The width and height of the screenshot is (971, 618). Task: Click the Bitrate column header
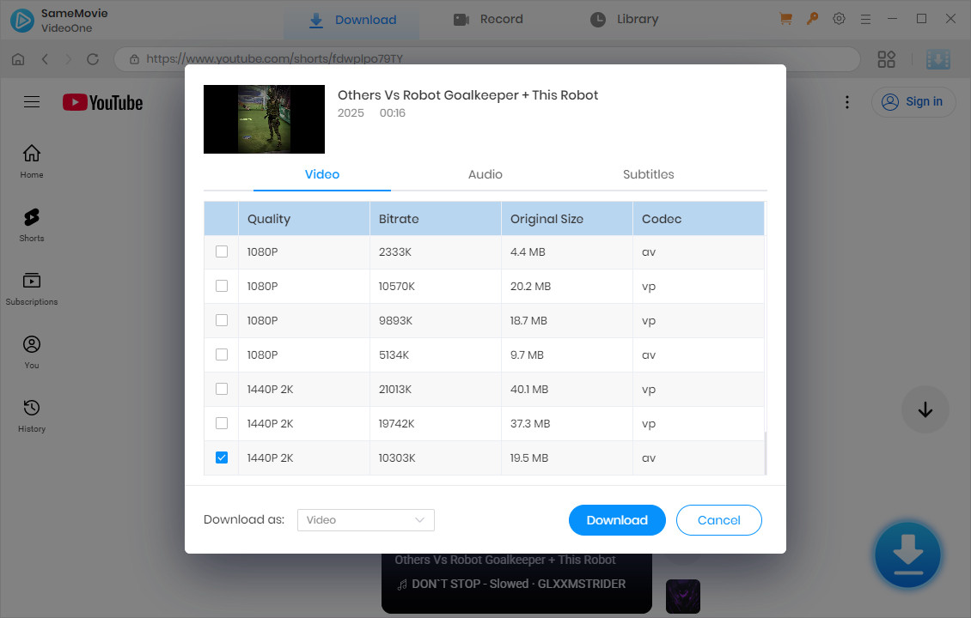(x=436, y=218)
